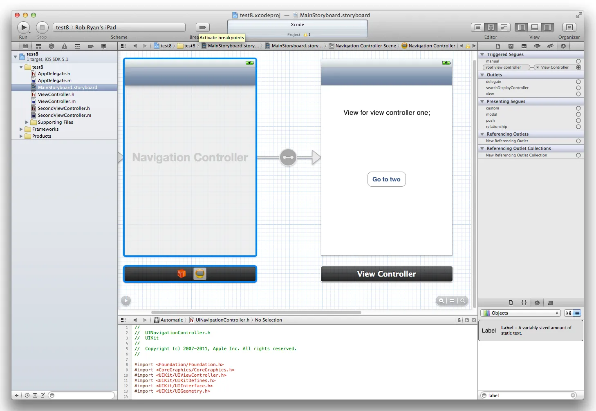Stop the running task
Screen dimensions: 596x411
pos(42,27)
